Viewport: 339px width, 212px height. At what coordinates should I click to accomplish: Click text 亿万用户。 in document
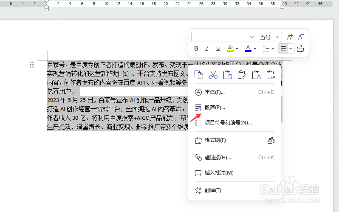[x=61, y=91]
